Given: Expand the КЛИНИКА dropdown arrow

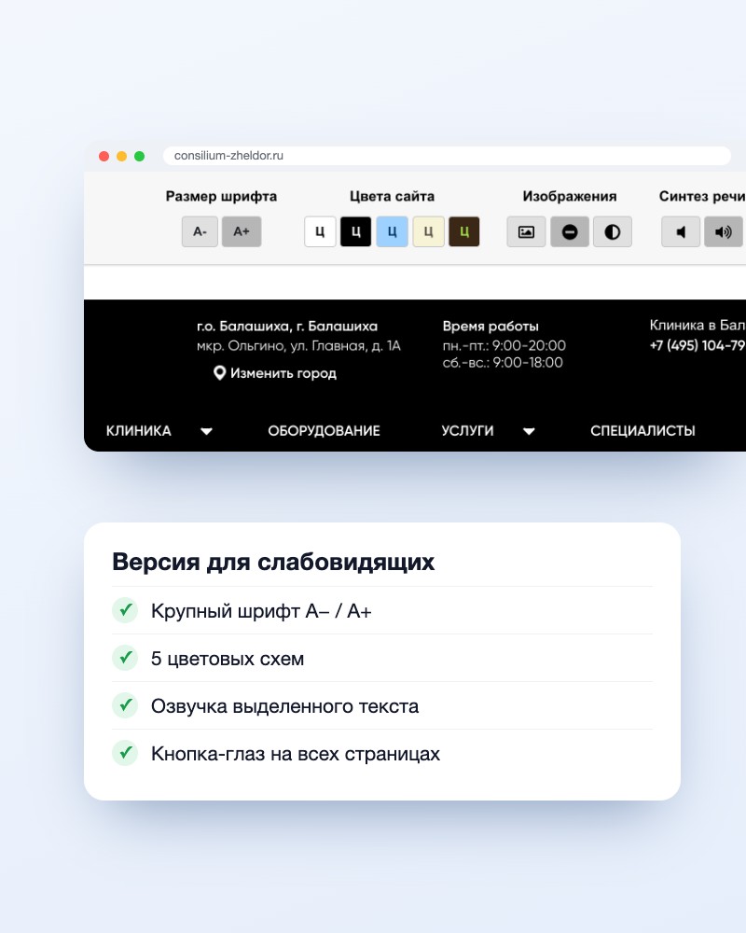Looking at the screenshot, I should (x=206, y=431).
